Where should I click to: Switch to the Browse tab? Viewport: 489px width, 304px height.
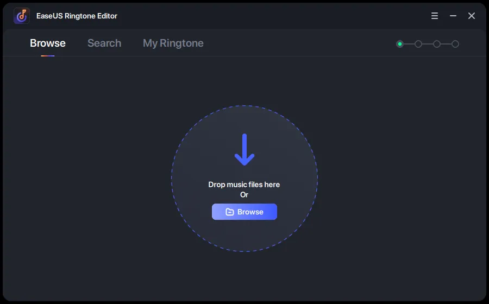(x=48, y=43)
